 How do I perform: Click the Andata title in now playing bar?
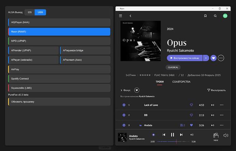tap(133, 136)
